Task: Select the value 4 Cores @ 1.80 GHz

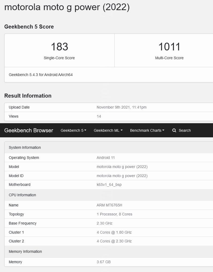Action: pyautogui.click(x=114, y=232)
